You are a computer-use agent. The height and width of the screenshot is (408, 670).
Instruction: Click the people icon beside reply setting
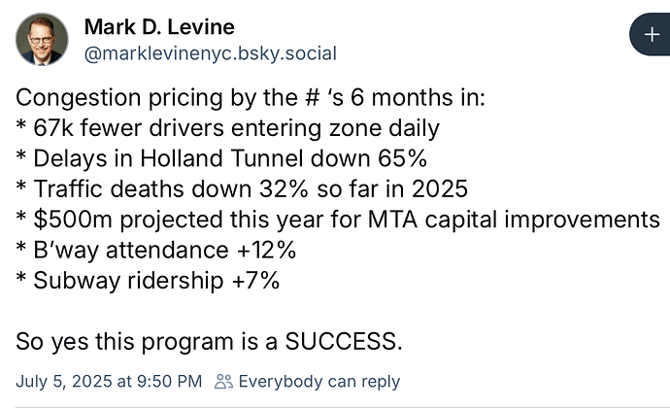click(223, 381)
